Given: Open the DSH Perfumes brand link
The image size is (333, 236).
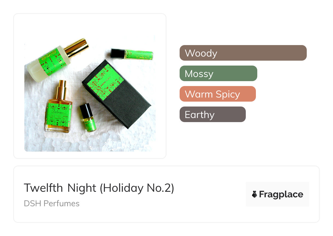Looking at the screenshot, I should (52, 203).
